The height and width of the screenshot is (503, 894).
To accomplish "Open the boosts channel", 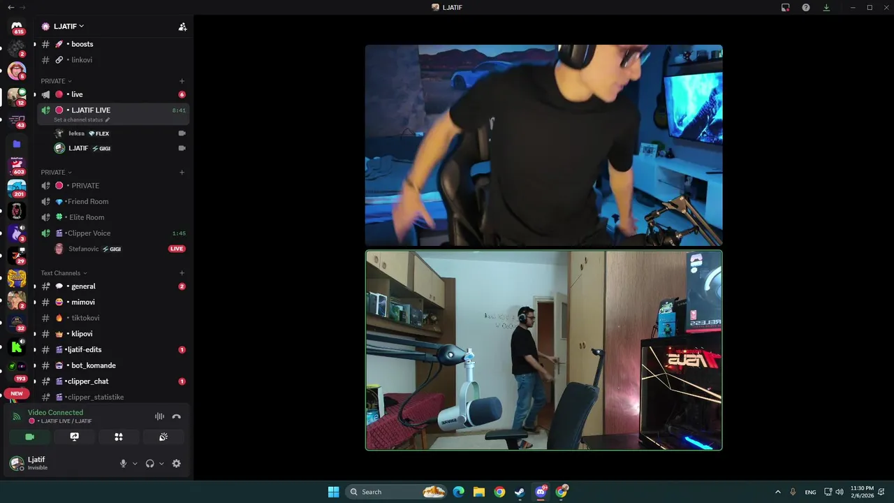I will pos(113,44).
